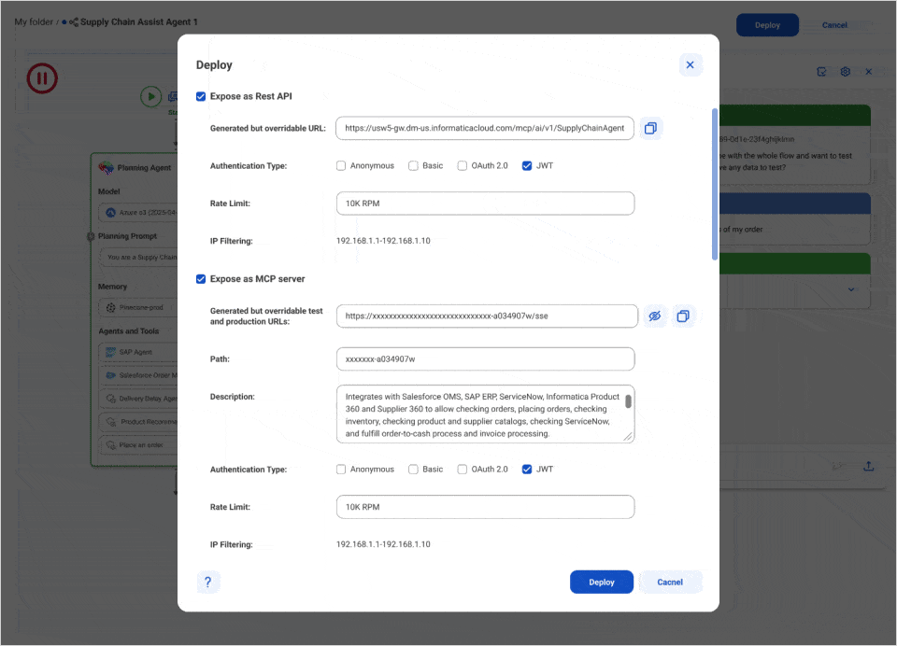Copy the MCP server test URL
Image resolution: width=897 pixels, height=646 pixels.
pos(683,316)
